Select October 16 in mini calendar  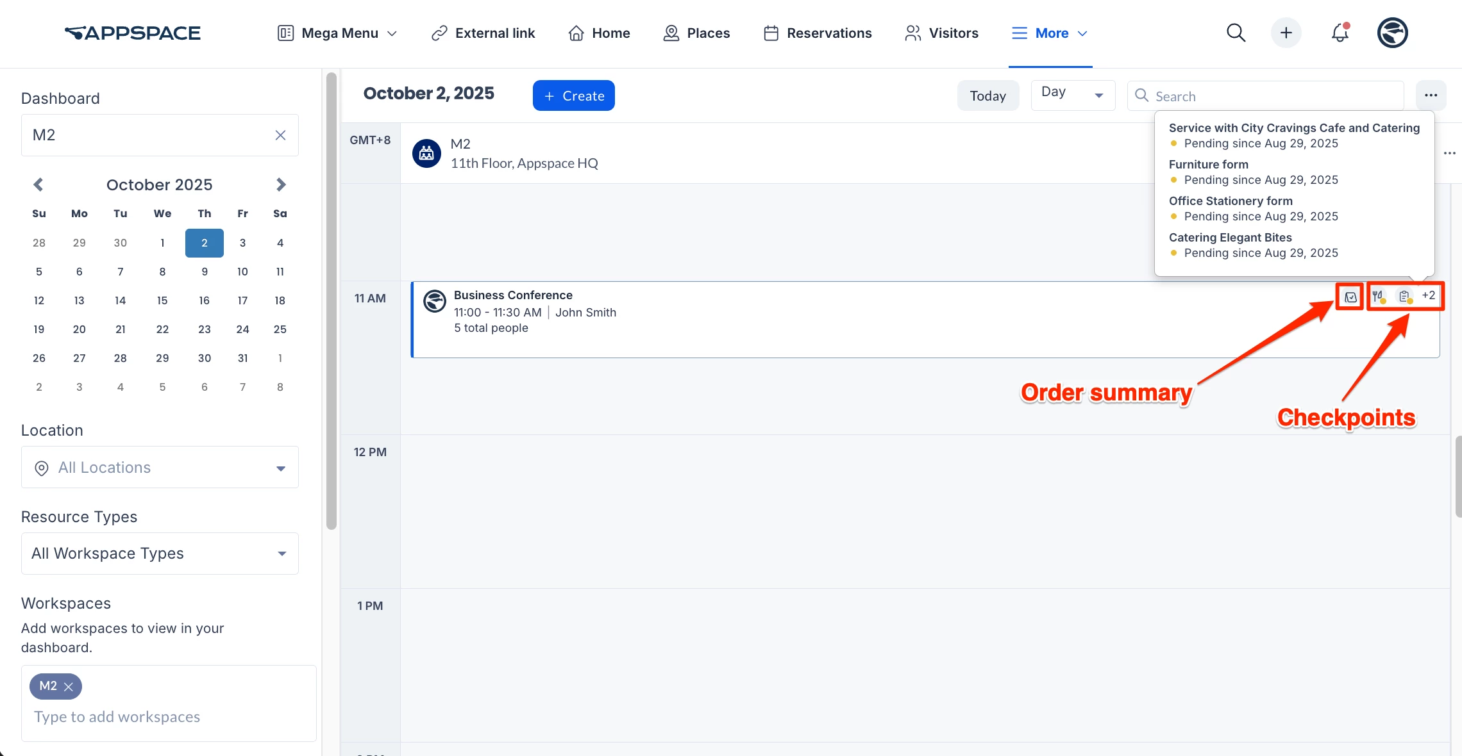coord(204,300)
